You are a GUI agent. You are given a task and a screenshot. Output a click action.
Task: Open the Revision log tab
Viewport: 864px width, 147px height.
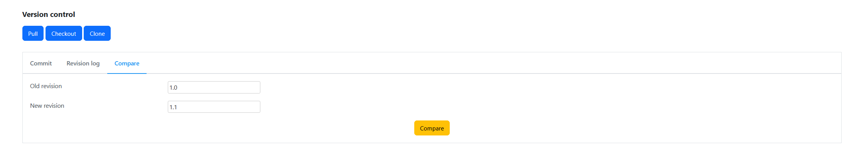tap(83, 63)
